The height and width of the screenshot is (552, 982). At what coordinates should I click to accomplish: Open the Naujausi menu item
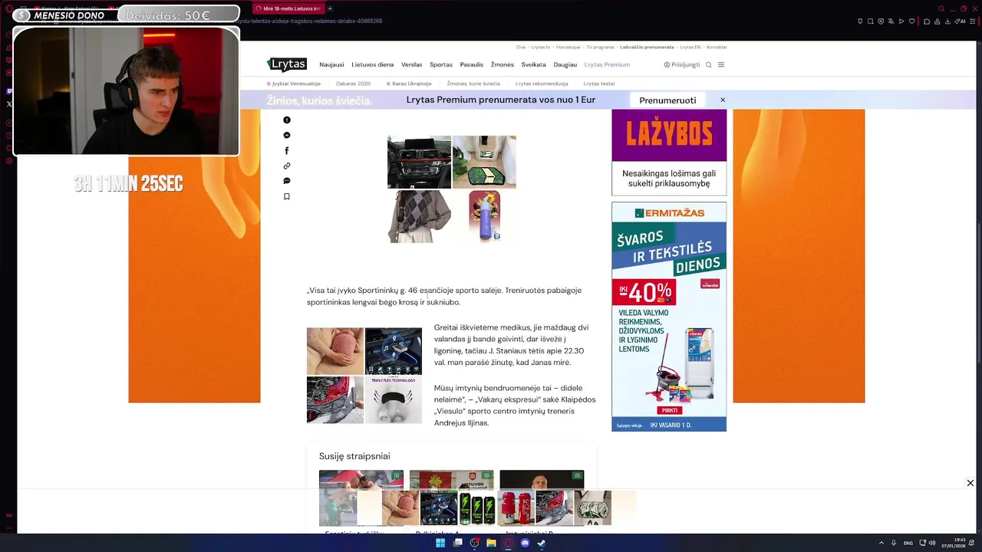click(x=331, y=64)
